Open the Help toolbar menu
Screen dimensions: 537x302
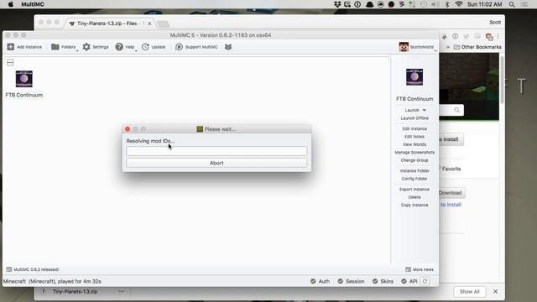pos(125,47)
